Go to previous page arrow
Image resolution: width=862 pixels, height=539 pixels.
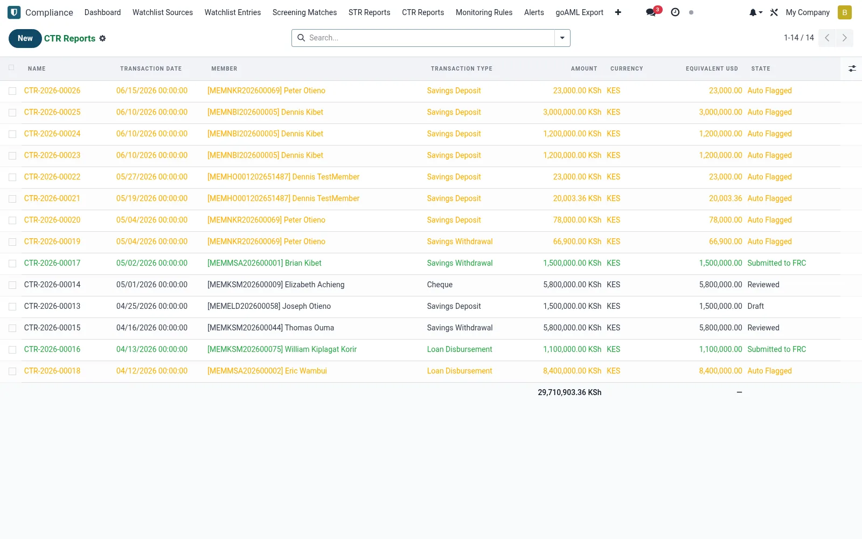tap(827, 38)
